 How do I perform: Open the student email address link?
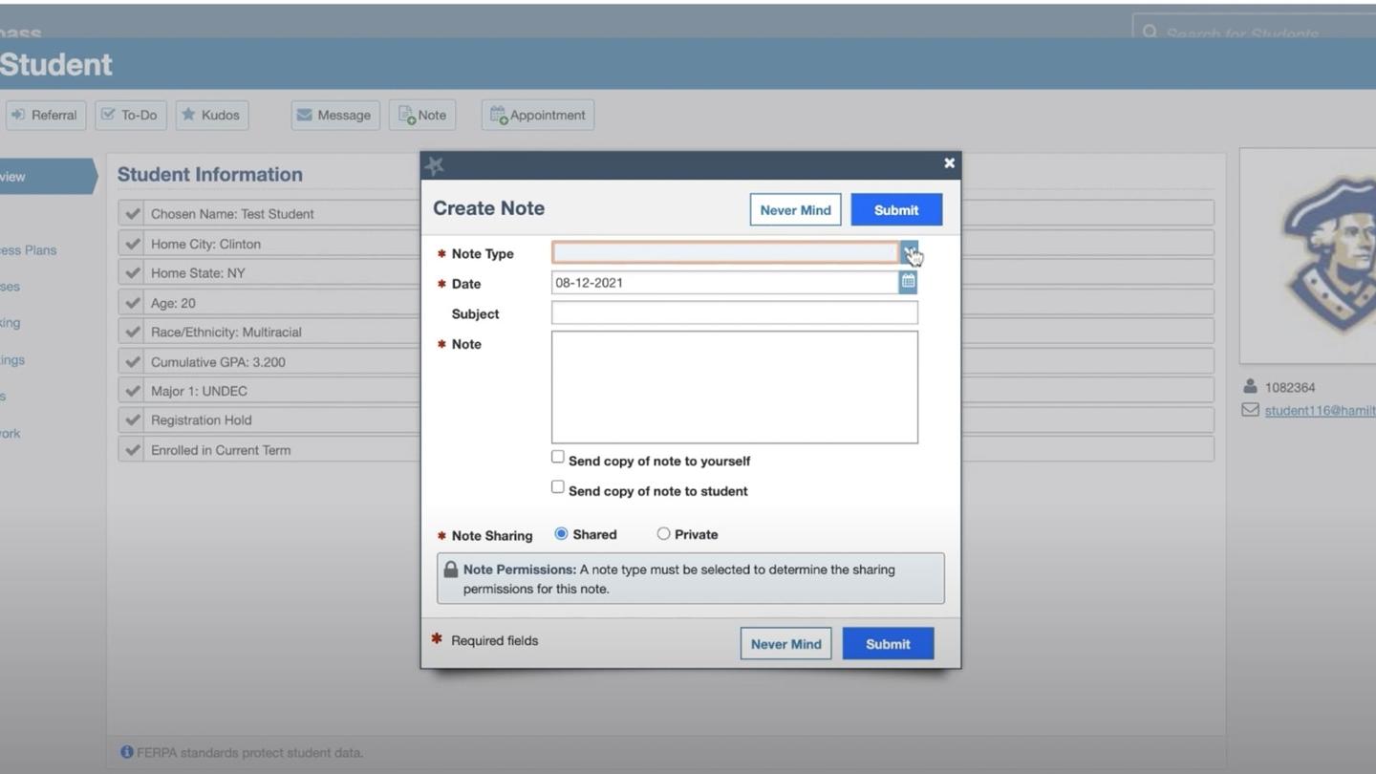1320,410
